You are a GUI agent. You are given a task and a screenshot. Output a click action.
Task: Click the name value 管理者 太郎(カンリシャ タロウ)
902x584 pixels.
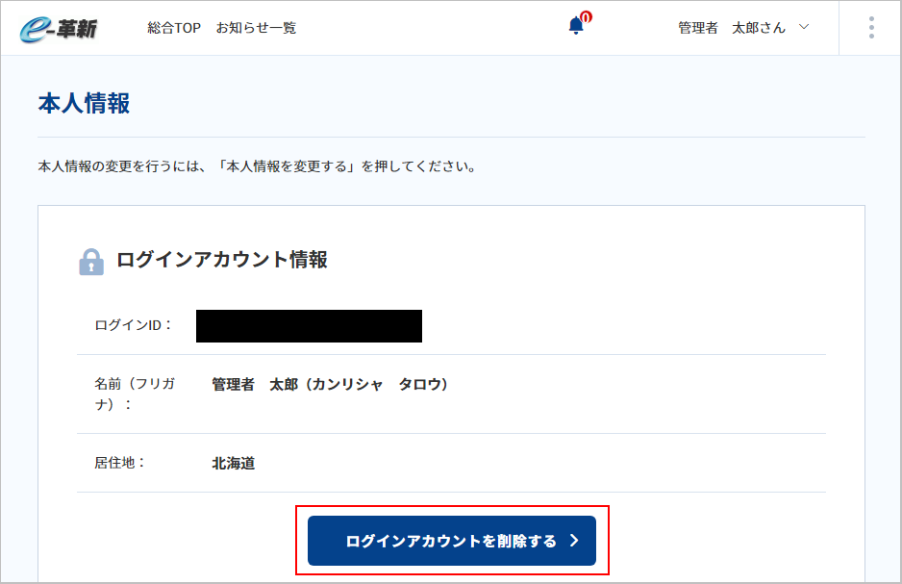[330, 384]
